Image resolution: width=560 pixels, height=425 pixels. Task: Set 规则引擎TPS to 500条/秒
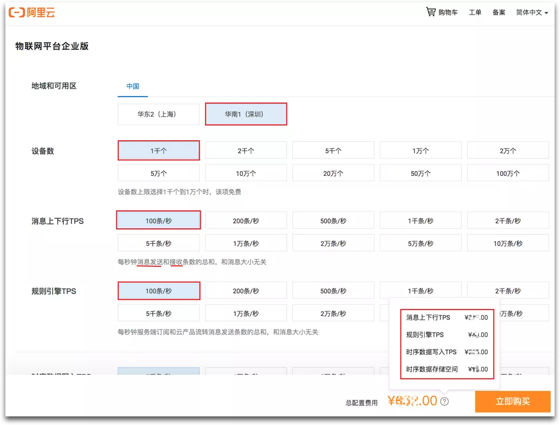(333, 291)
